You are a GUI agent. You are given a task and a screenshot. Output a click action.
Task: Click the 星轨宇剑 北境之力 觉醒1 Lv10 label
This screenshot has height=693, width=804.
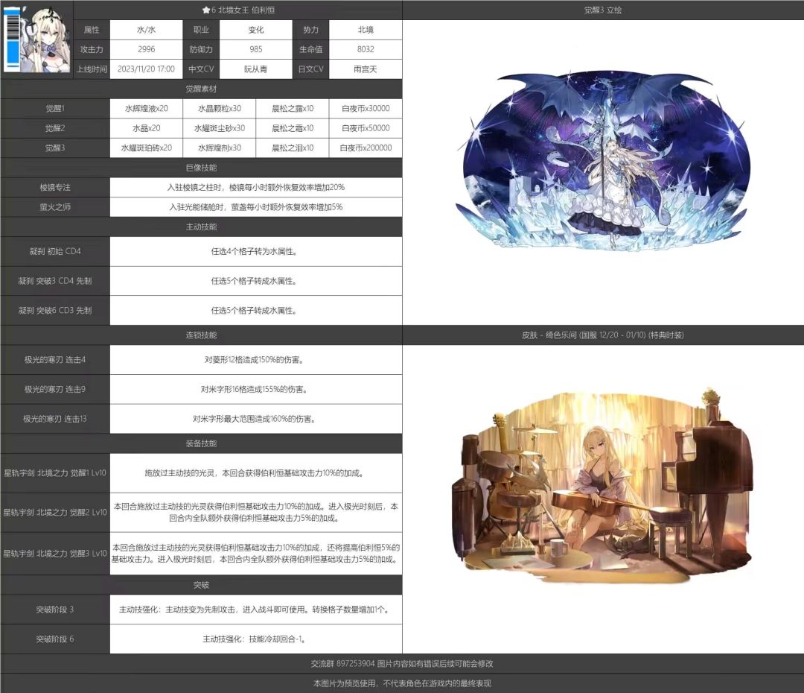pyautogui.click(x=55, y=472)
